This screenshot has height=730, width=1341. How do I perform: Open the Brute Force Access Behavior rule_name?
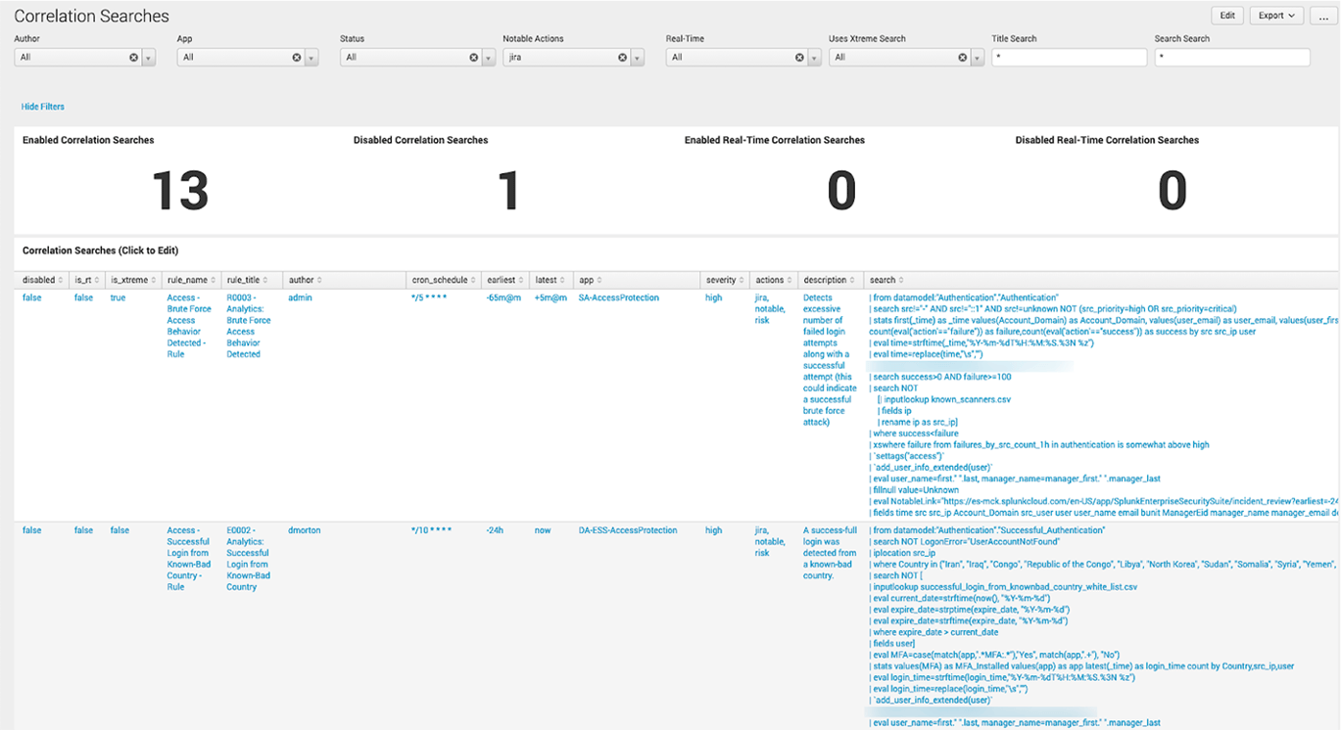(187, 326)
